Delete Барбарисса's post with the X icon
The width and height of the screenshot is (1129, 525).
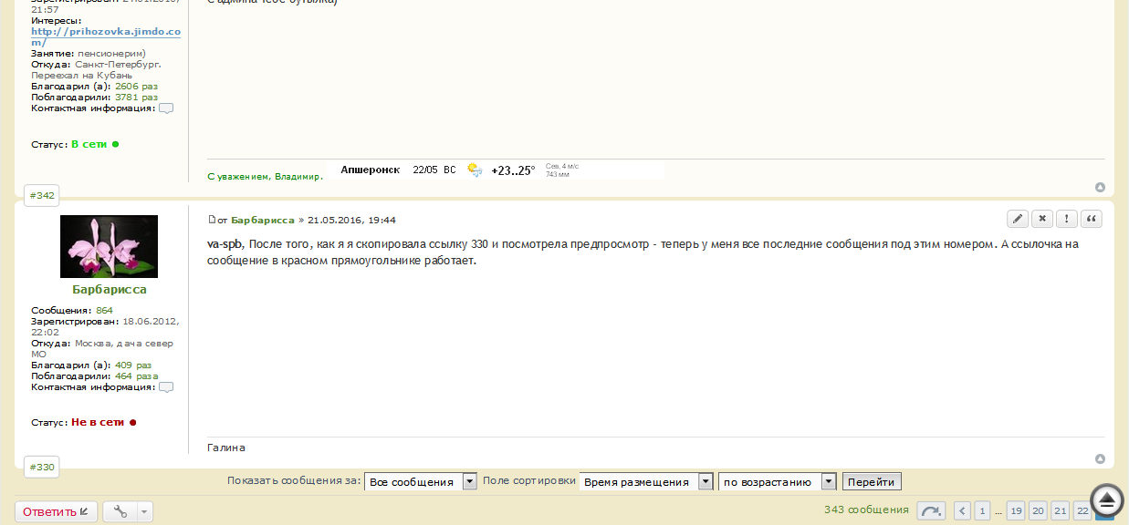tap(1042, 219)
